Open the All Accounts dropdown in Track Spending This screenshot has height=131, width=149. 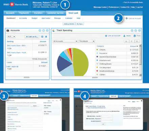point(65,41)
